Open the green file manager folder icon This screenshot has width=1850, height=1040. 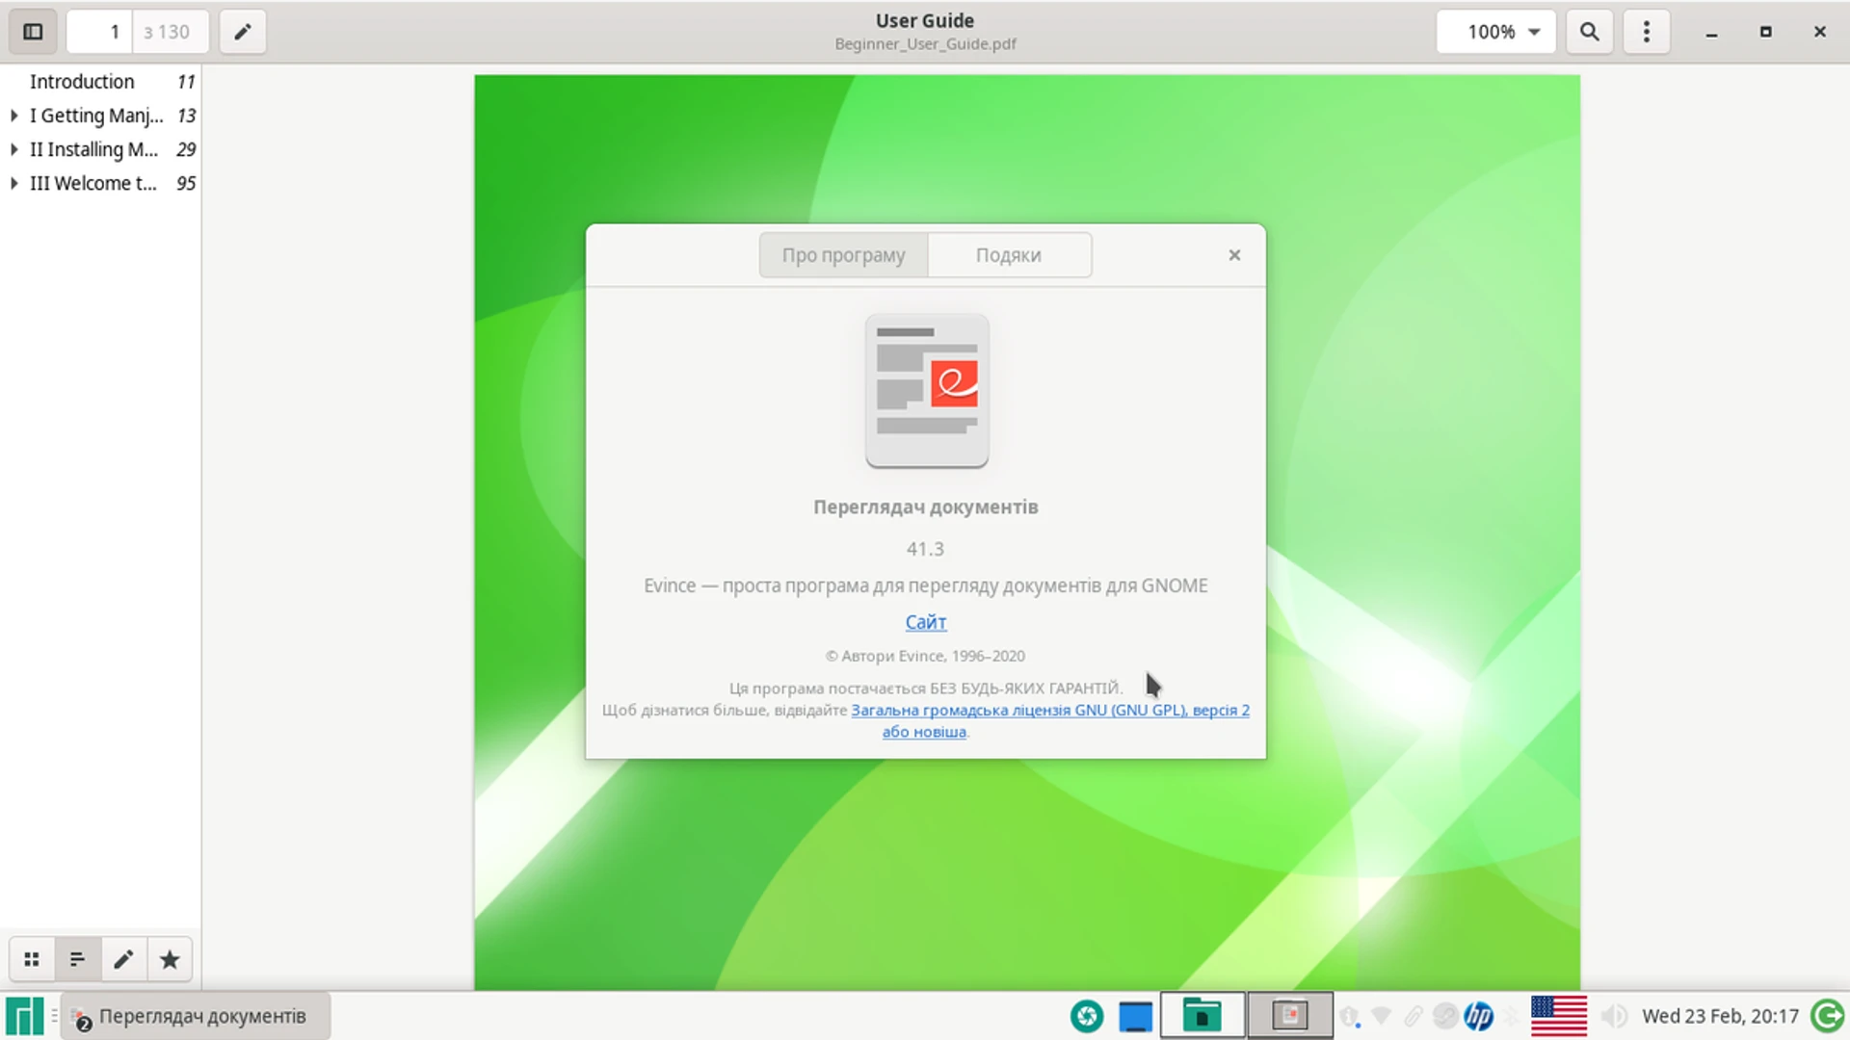(1202, 1016)
